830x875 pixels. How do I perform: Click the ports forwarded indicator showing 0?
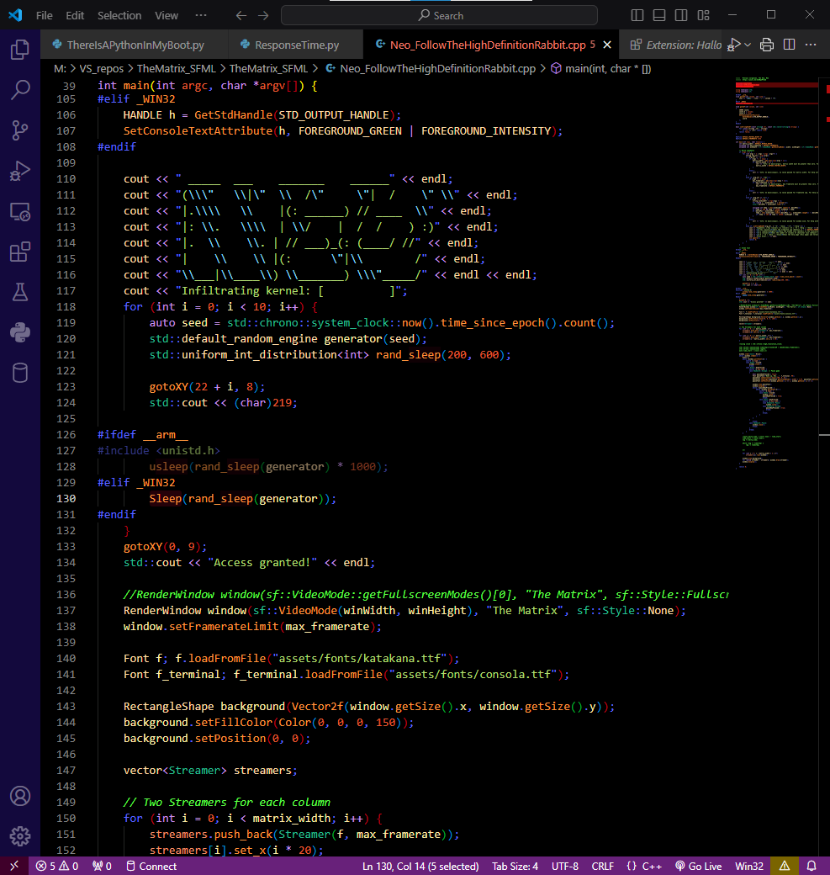[102, 866]
